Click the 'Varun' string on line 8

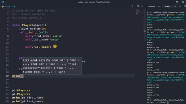[x=57, y=36]
